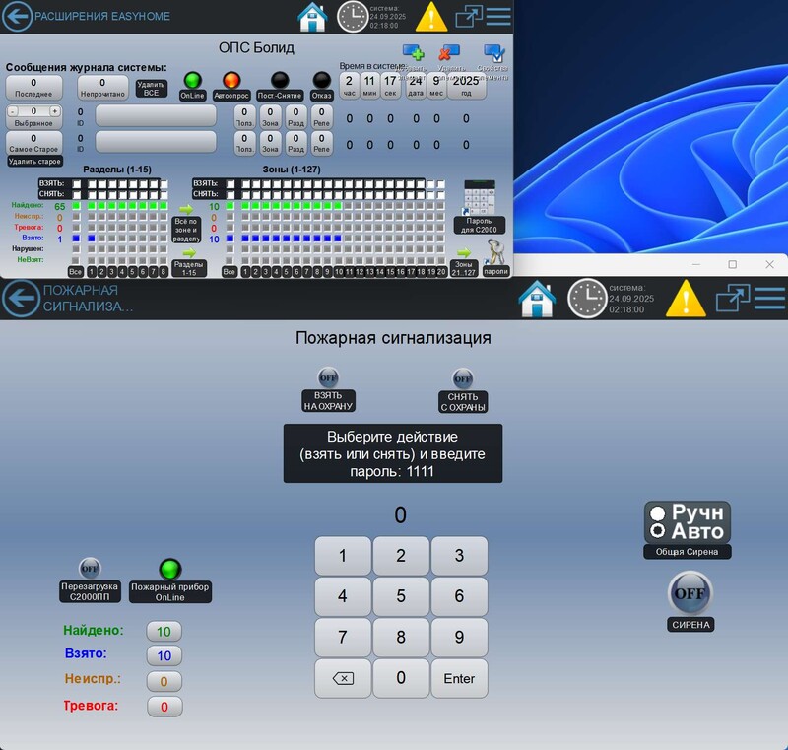The image size is (788, 750).
Task: Click the Удалить ВСЕ button
Action: tap(151, 89)
